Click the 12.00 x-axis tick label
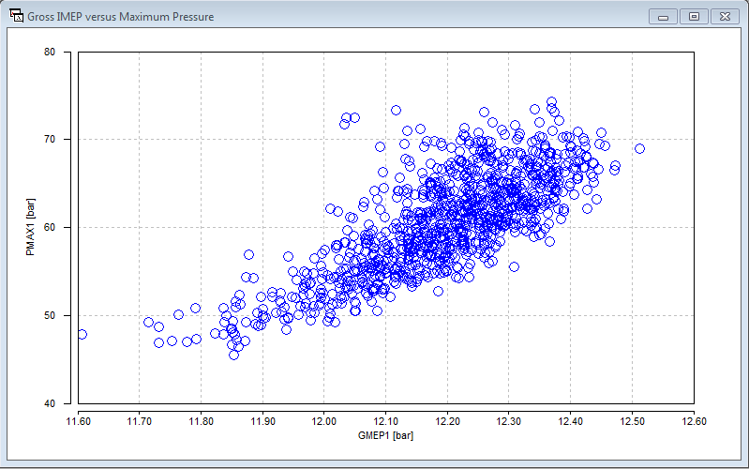 (324, 418)
